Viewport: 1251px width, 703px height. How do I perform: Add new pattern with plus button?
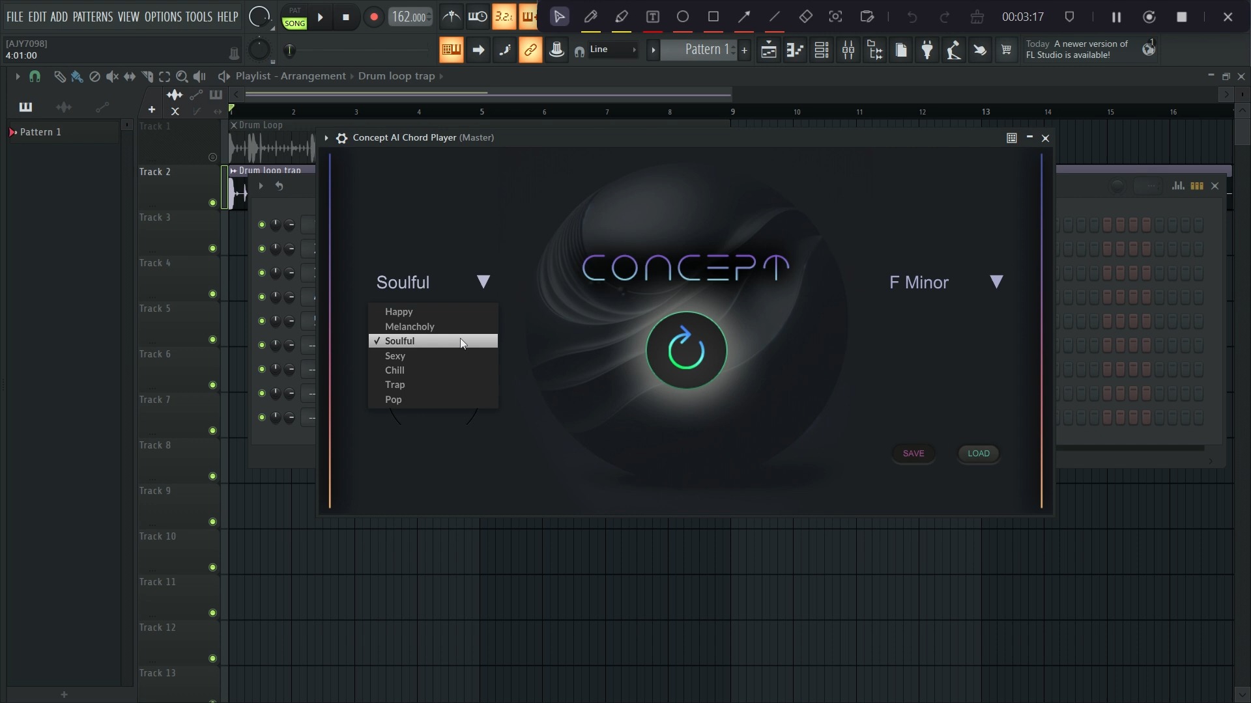coord(744,50)
